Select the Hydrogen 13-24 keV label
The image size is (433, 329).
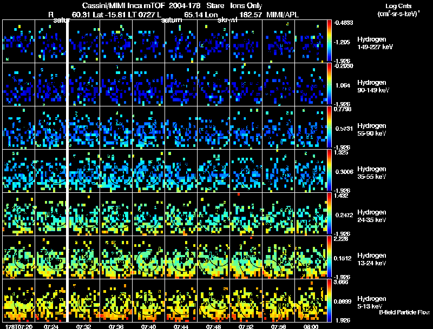coord(371,259)
